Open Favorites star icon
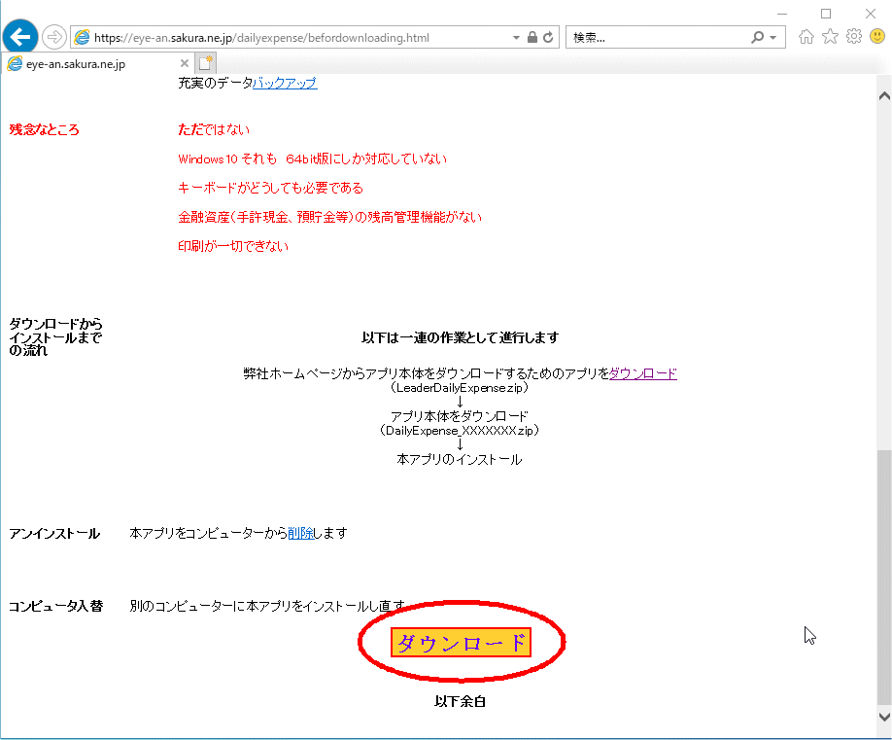This screenshot has width=892, height=740. [830, 36]
